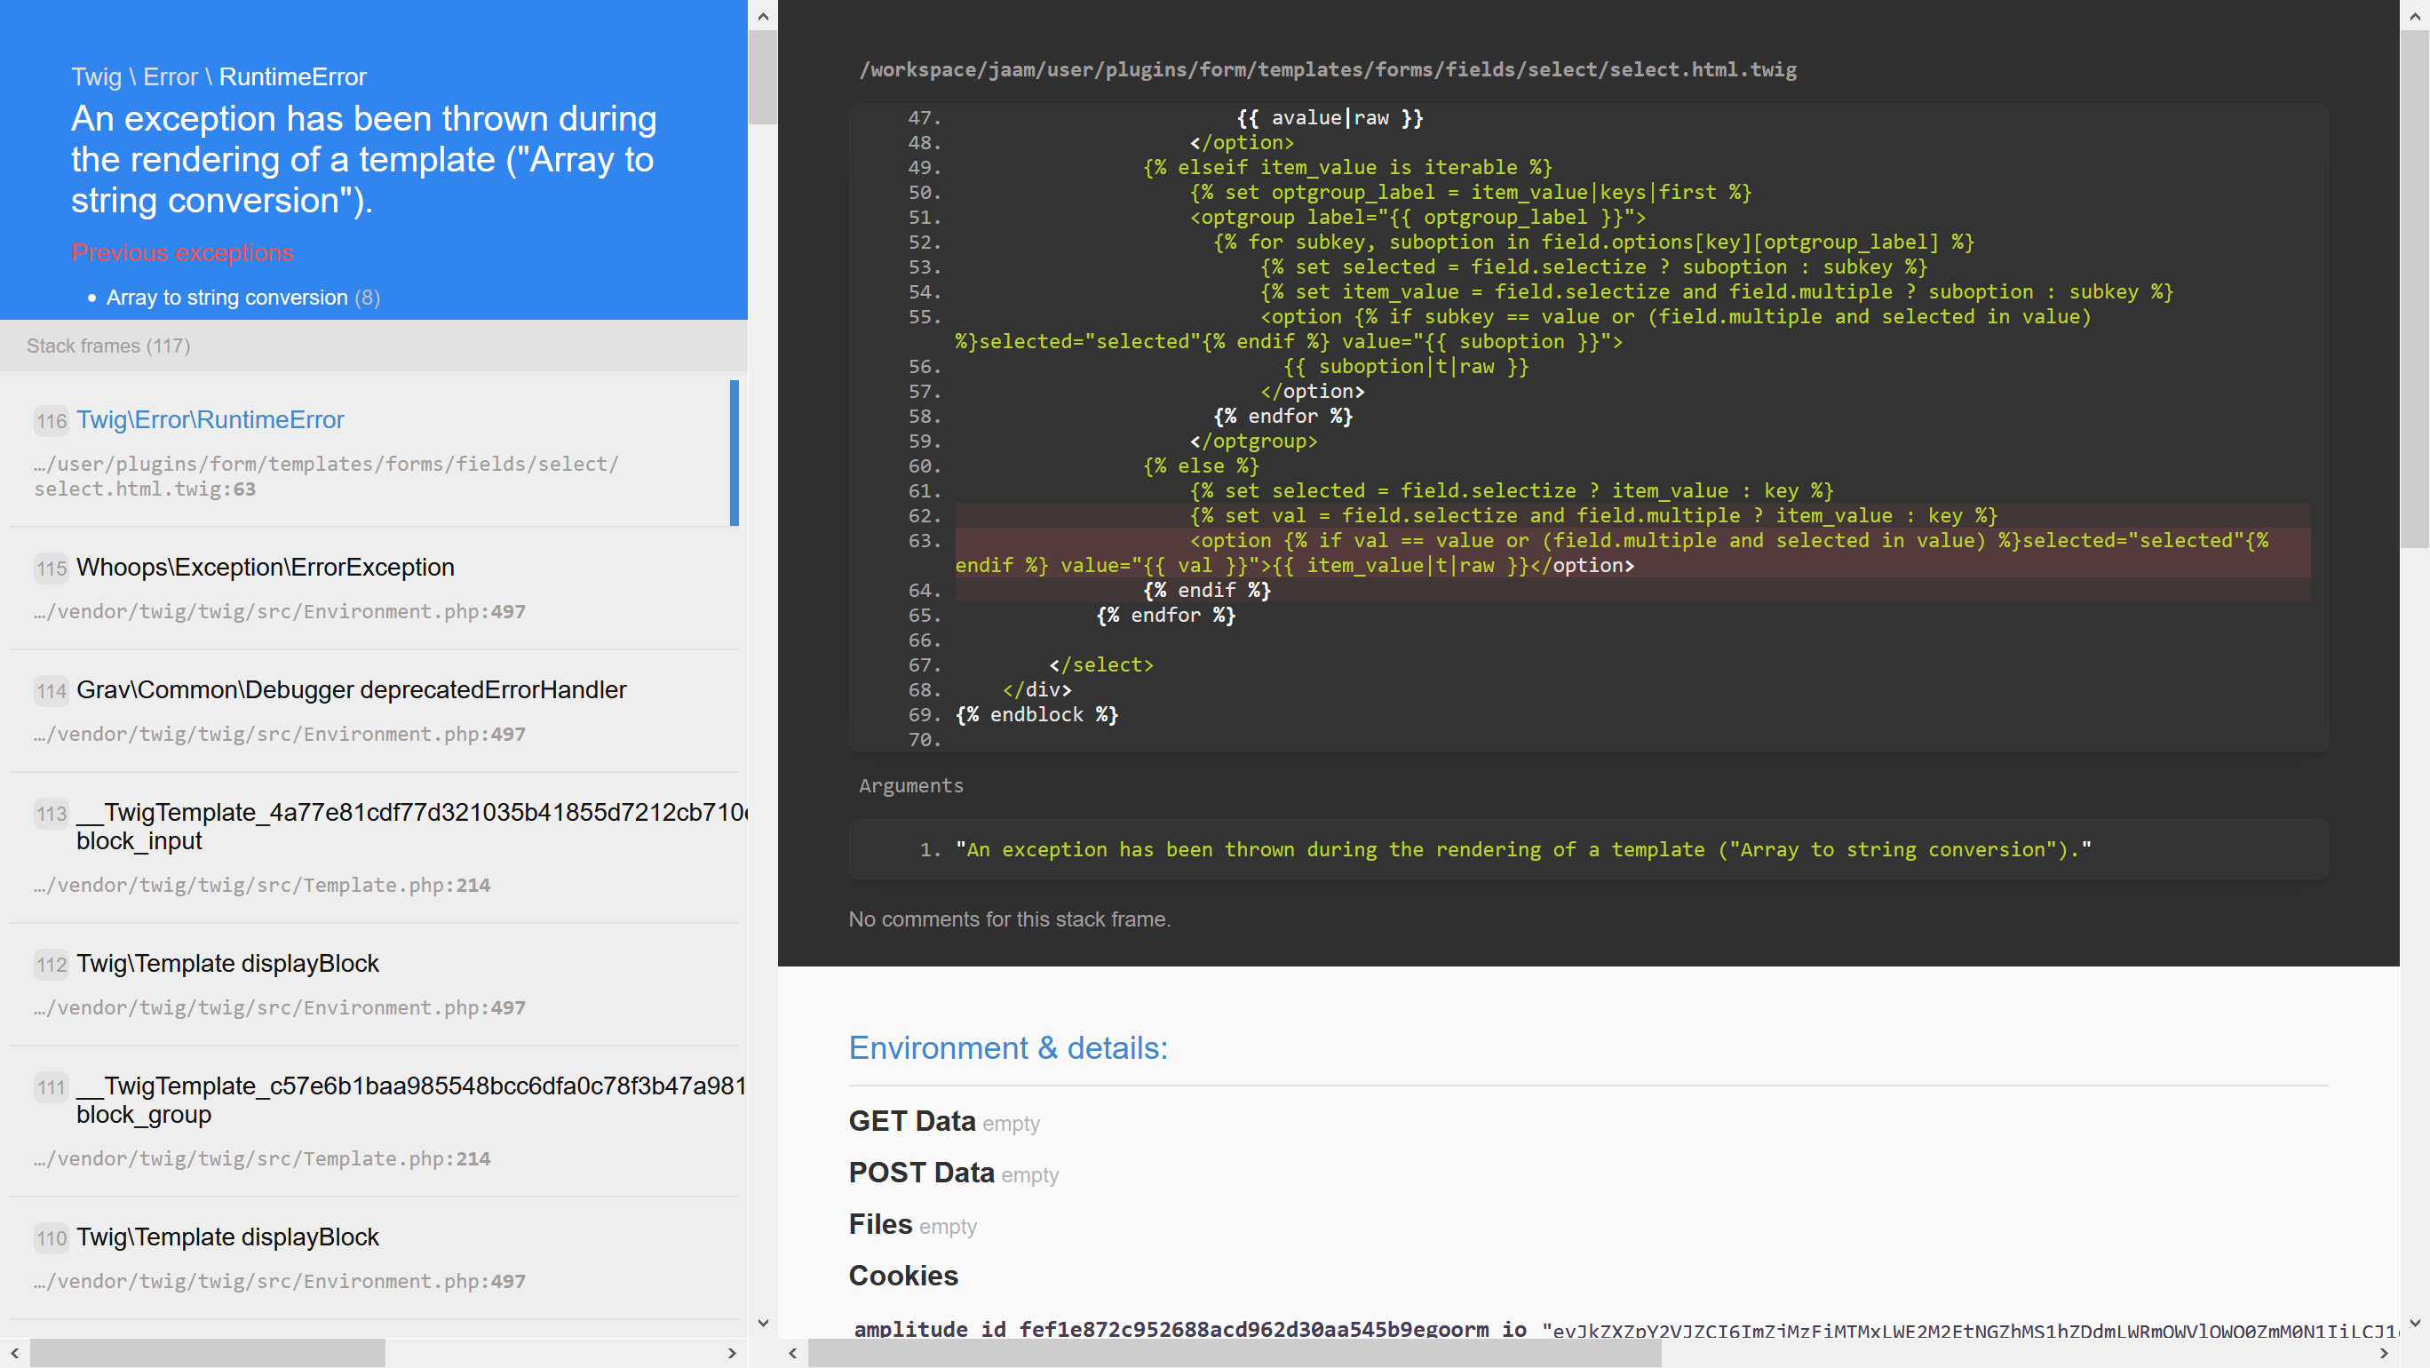Click the details pane vertical scrollbar thumb
Viewport: 2430px width, 1368px height.
click(2415, 289)
